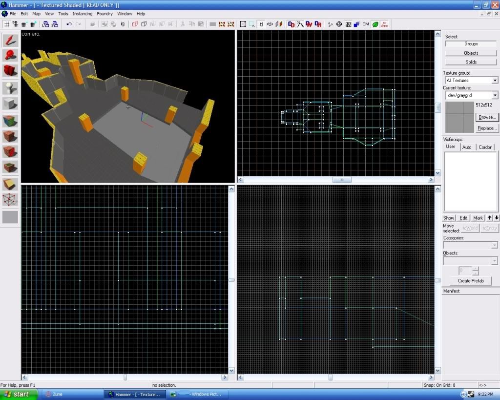Viewport: 500px width, 400px height.
Task: Pick the Entity tool with the lightbulb icon
Action: tap(10, 88)
